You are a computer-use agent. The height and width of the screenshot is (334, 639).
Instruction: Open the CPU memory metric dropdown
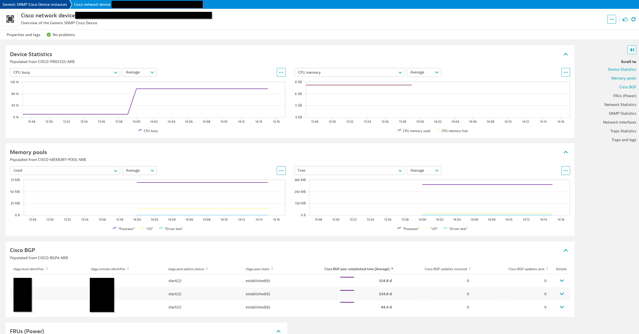[x=350, y=72]
